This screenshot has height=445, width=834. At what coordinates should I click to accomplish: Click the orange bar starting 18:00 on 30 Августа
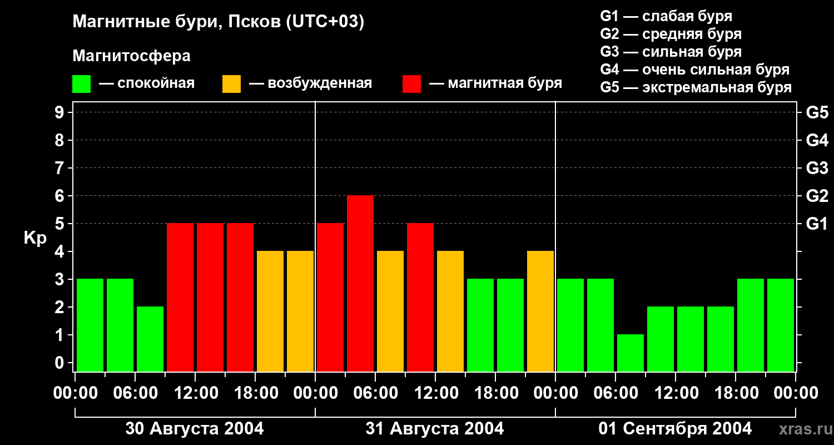pos(270,311)
